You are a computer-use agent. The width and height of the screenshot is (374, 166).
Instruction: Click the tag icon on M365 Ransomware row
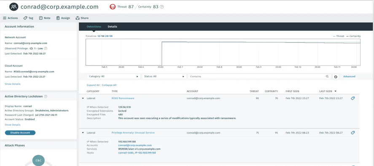(353, 98)
